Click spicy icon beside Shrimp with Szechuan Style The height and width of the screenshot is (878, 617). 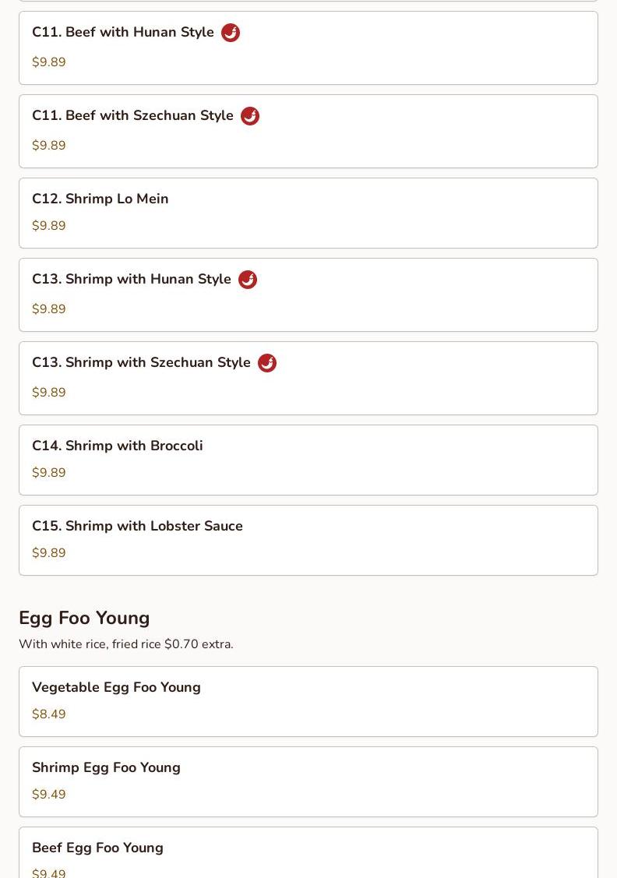(267, 363)
